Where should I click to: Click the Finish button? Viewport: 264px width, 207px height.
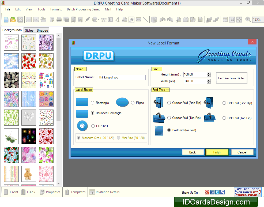tap(217, 152)
